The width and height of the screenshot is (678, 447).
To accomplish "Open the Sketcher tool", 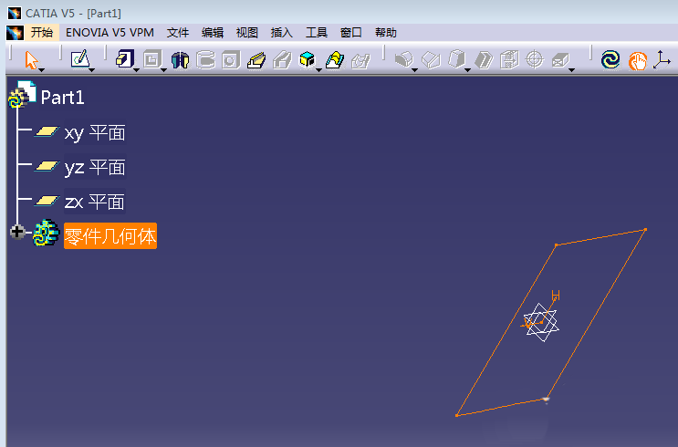I will click(81, 59).
